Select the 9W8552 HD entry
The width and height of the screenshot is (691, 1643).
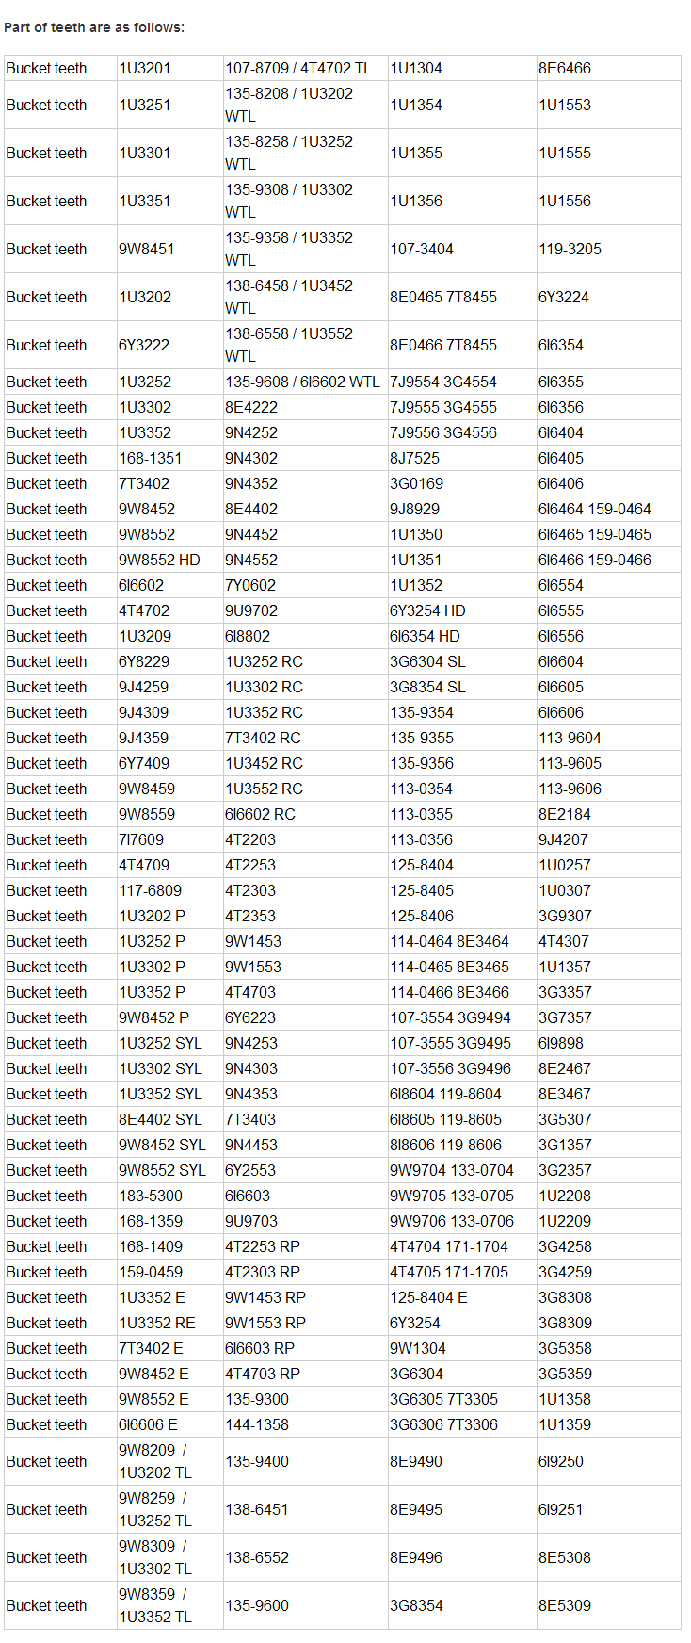[159, 560]
